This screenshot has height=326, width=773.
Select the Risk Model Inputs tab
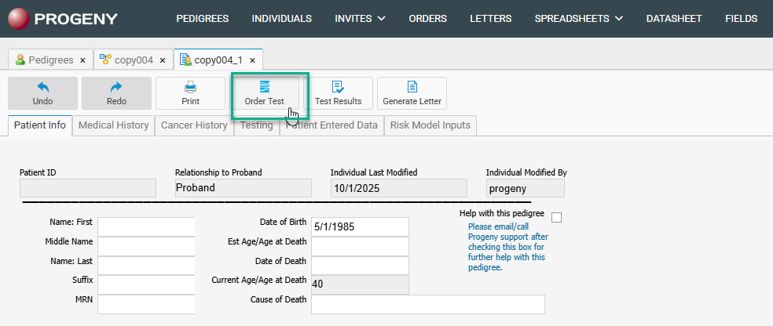click(430, 125)
